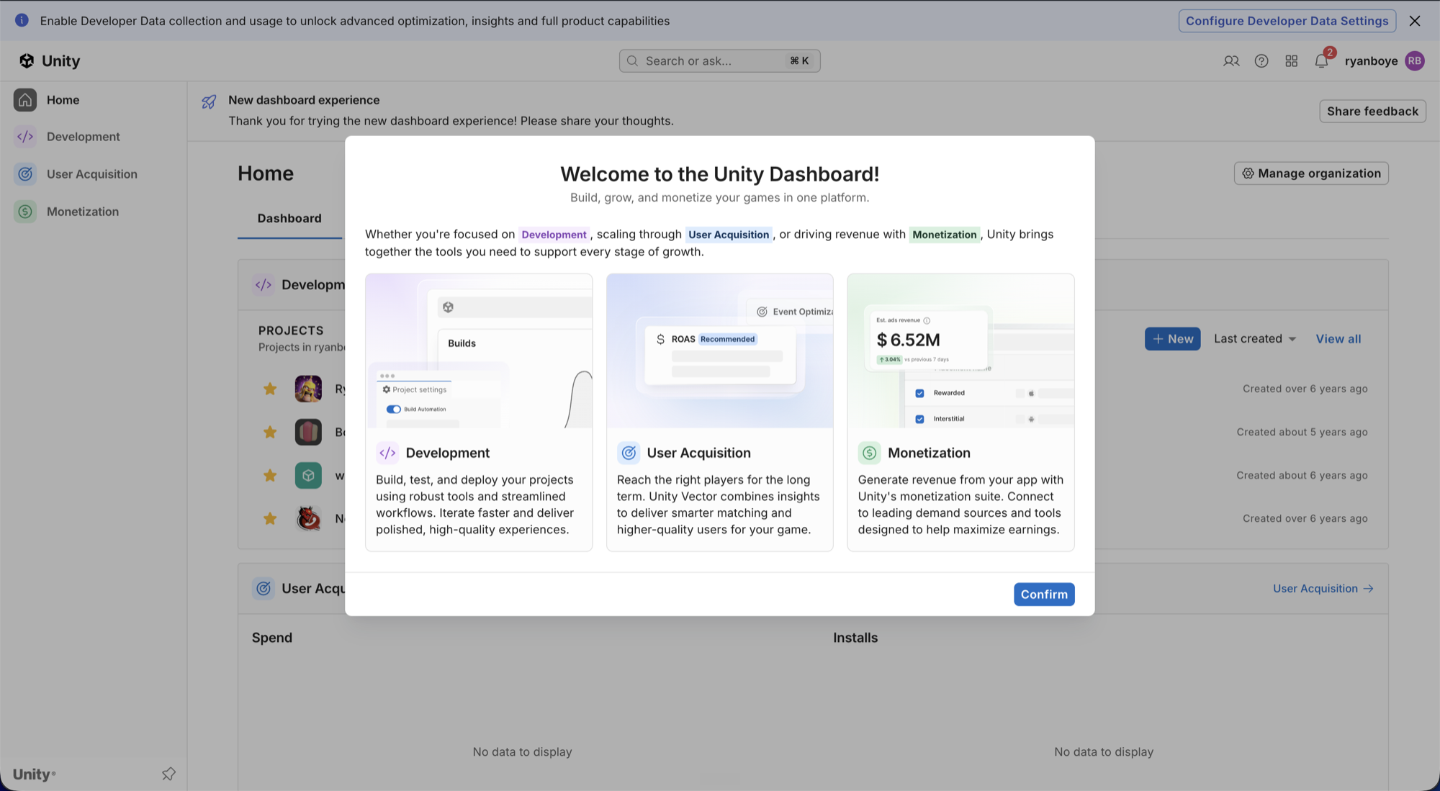Screen dimensions: 1440x791
Task: Open the first project's game thumbnail
Action: 308,389
